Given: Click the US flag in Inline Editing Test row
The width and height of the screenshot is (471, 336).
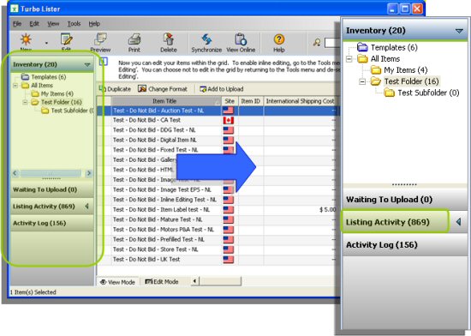Looking at the screenshot, I should coord(229,200).
